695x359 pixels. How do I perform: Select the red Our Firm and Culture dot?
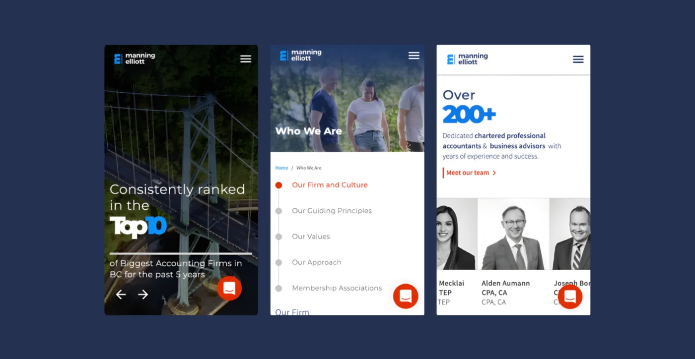(x=278, y=185)
